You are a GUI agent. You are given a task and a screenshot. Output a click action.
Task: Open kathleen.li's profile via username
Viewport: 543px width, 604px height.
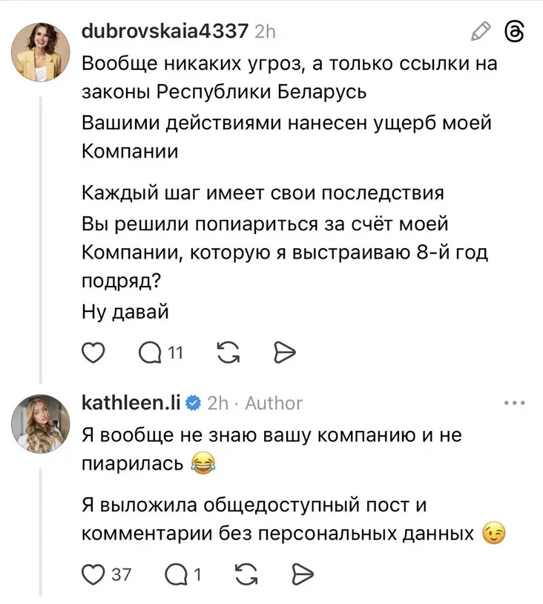point(131,403)
